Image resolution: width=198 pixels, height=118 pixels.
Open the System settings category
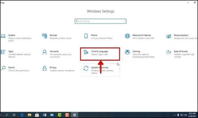[16, 38]
